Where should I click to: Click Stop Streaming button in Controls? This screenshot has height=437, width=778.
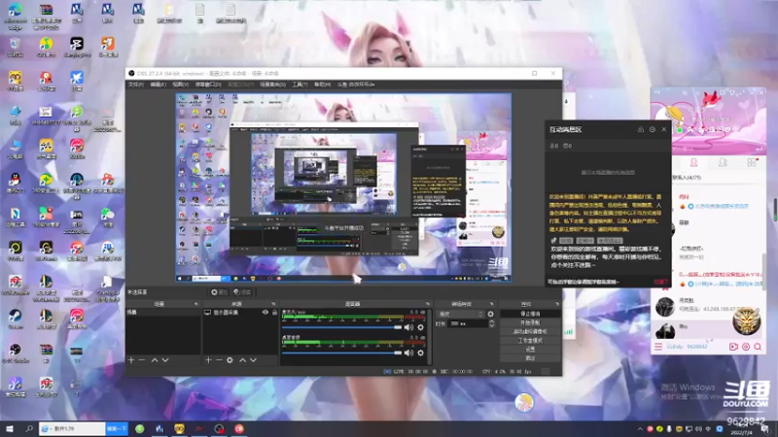pos(530,314)
